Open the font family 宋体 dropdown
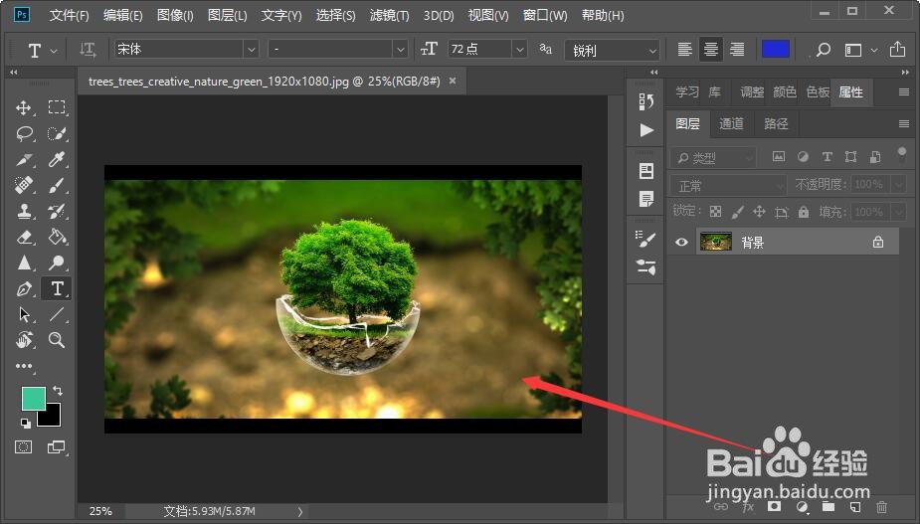The height and width of the screenshot is (524, 920). [x=251, y=50]
